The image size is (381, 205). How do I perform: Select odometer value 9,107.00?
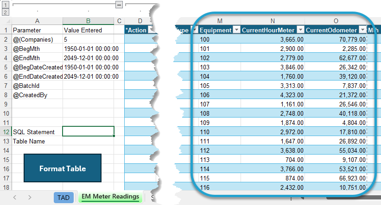[x=336, y=160]
